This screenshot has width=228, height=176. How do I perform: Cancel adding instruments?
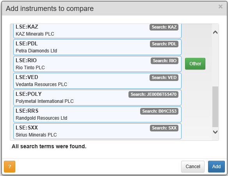tap(193, 166)
